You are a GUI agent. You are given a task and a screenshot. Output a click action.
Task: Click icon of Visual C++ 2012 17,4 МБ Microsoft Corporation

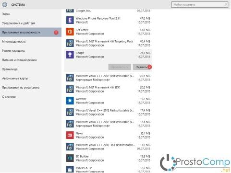click(70, 112)
